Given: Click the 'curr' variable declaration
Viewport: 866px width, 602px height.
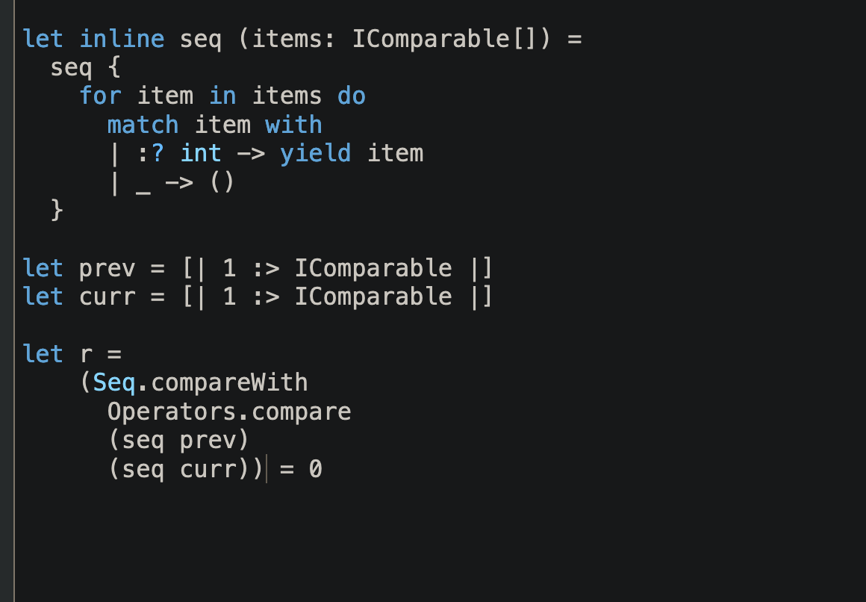Looking at the screenshot, I should pyautogui.click(x=108, y=297).
